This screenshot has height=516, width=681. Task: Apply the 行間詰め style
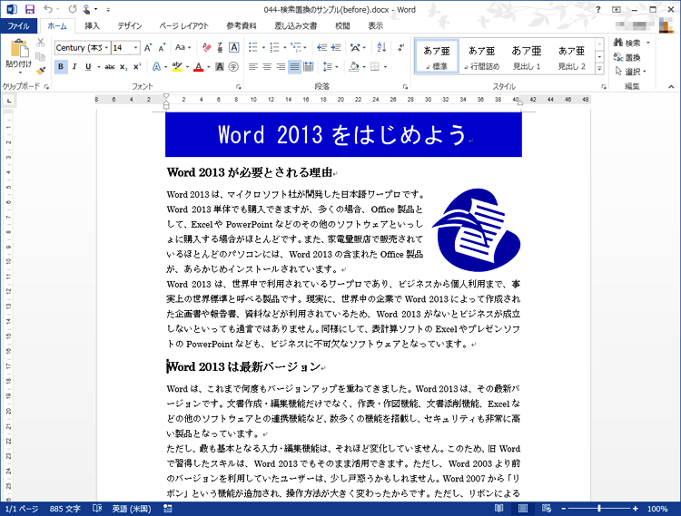pyautogui.click(x=481, y=57)
